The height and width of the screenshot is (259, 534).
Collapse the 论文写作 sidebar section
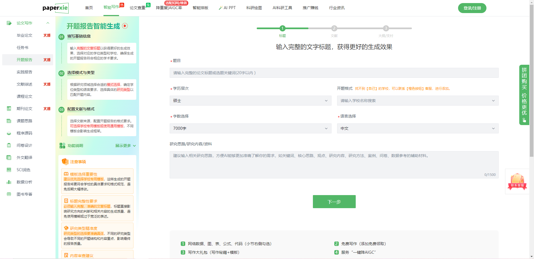tap(48, 23)
